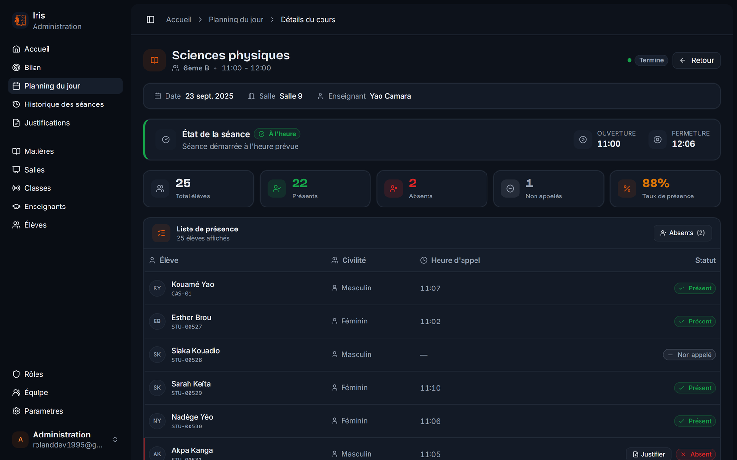Click the À l'heure badge

coord(277,134)
